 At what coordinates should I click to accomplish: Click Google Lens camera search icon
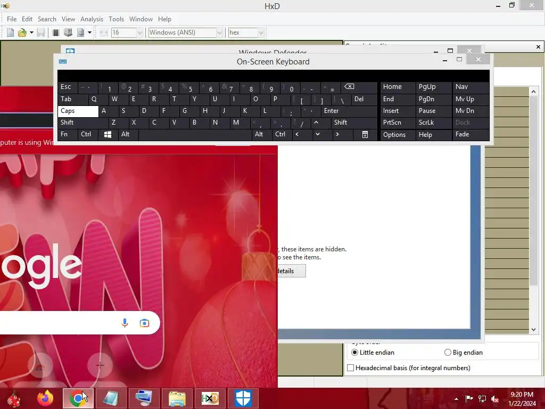tap(144, 323)
